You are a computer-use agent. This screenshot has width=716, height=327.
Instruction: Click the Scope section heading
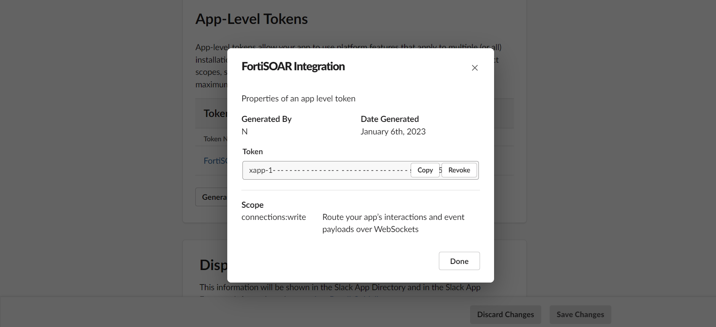click(x=252, y=205)
